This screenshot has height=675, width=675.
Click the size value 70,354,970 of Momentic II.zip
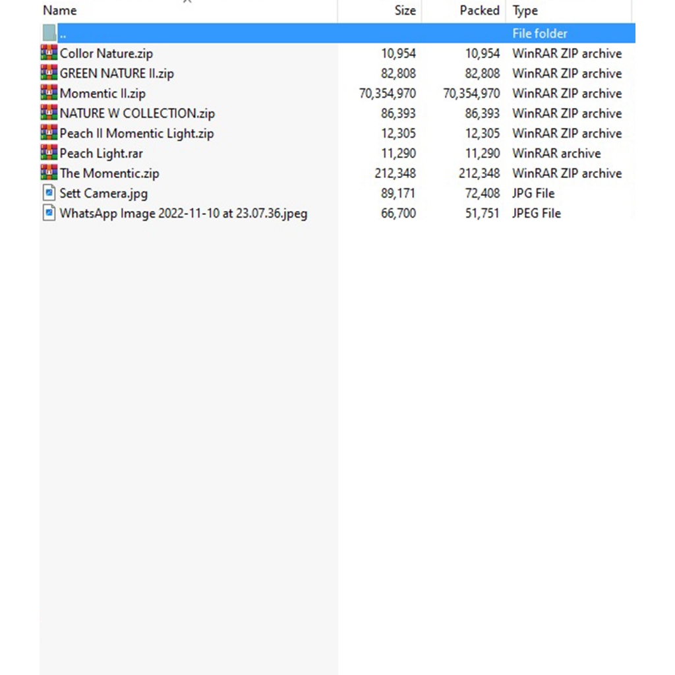click(x=388, y=94)
